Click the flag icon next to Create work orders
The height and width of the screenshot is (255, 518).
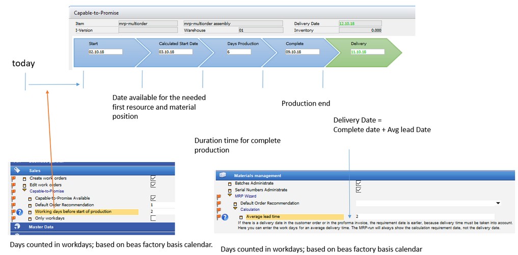click(14, 178)
